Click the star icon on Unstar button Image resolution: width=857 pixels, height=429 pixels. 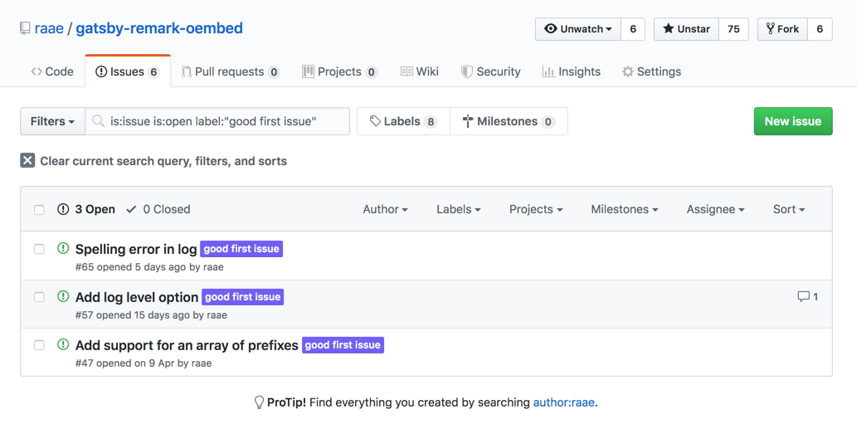pos(669,28)
